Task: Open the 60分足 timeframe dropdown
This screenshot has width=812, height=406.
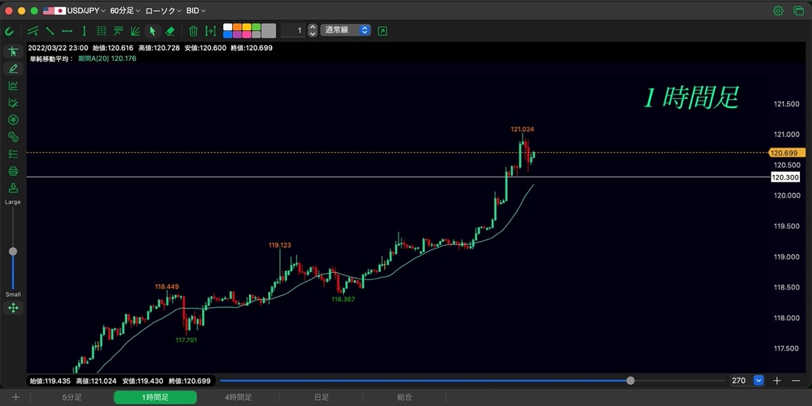Action: 125,11
